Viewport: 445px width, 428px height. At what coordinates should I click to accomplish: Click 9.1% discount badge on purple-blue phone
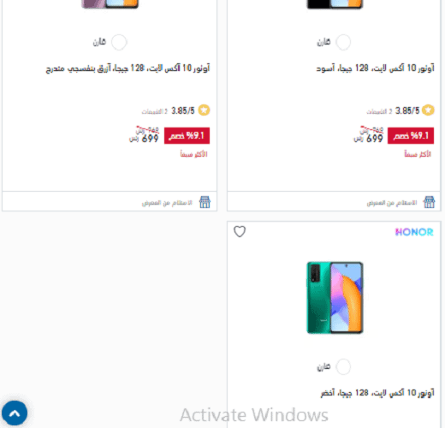(187, 135)
